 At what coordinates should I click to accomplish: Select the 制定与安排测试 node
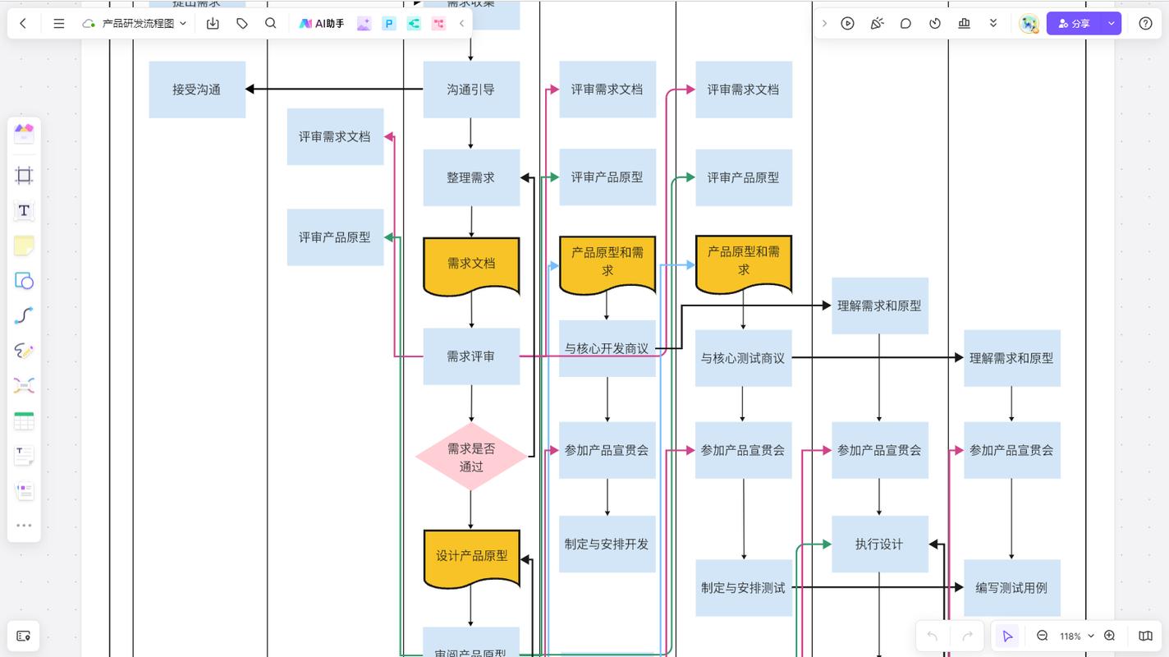coord(744,588)
